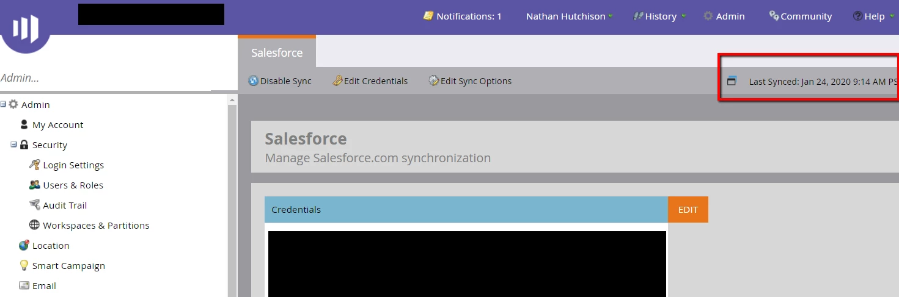Open Smart Campaign in the tree
Image resolution: width=899 pixels, height=297 pixels.
(x=68, y=265)
